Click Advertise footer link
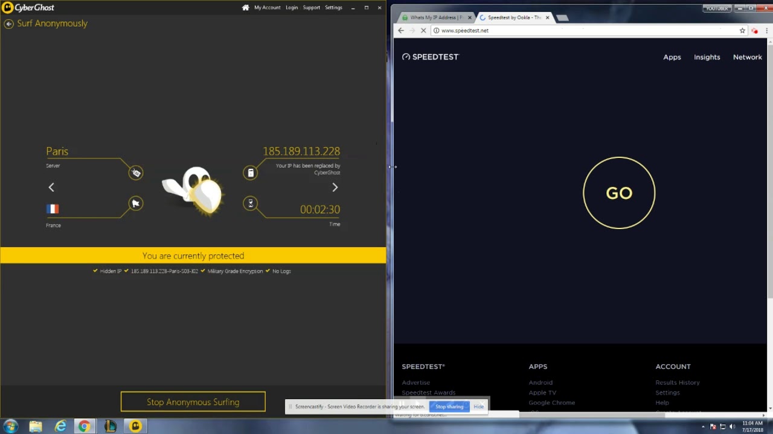The height and width of the screenshot is (434, 773). [x=416, y=383]
